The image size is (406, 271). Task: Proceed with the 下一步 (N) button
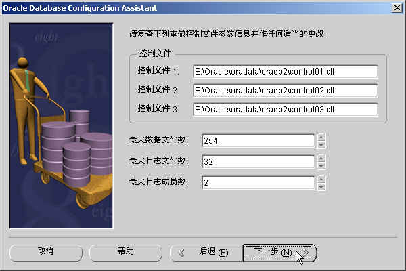(279, 253)
